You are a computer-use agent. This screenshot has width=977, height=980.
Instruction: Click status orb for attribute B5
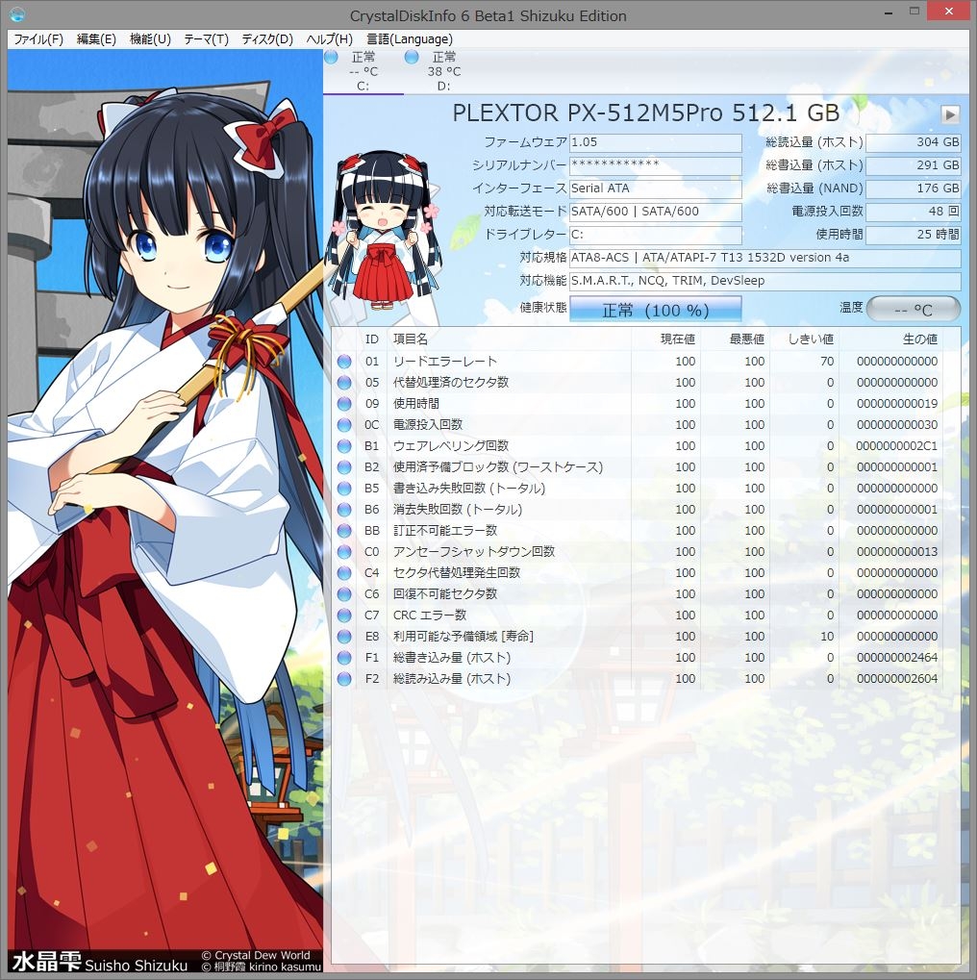[x=344, y=489]
